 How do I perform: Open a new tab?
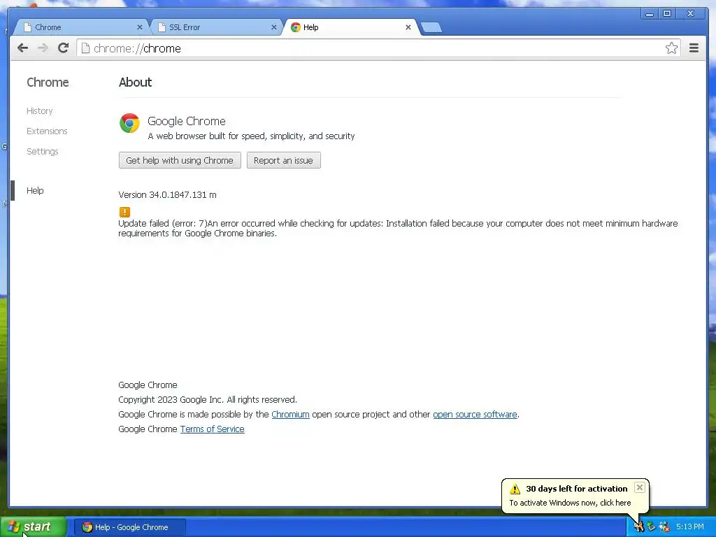coord(431,27)
